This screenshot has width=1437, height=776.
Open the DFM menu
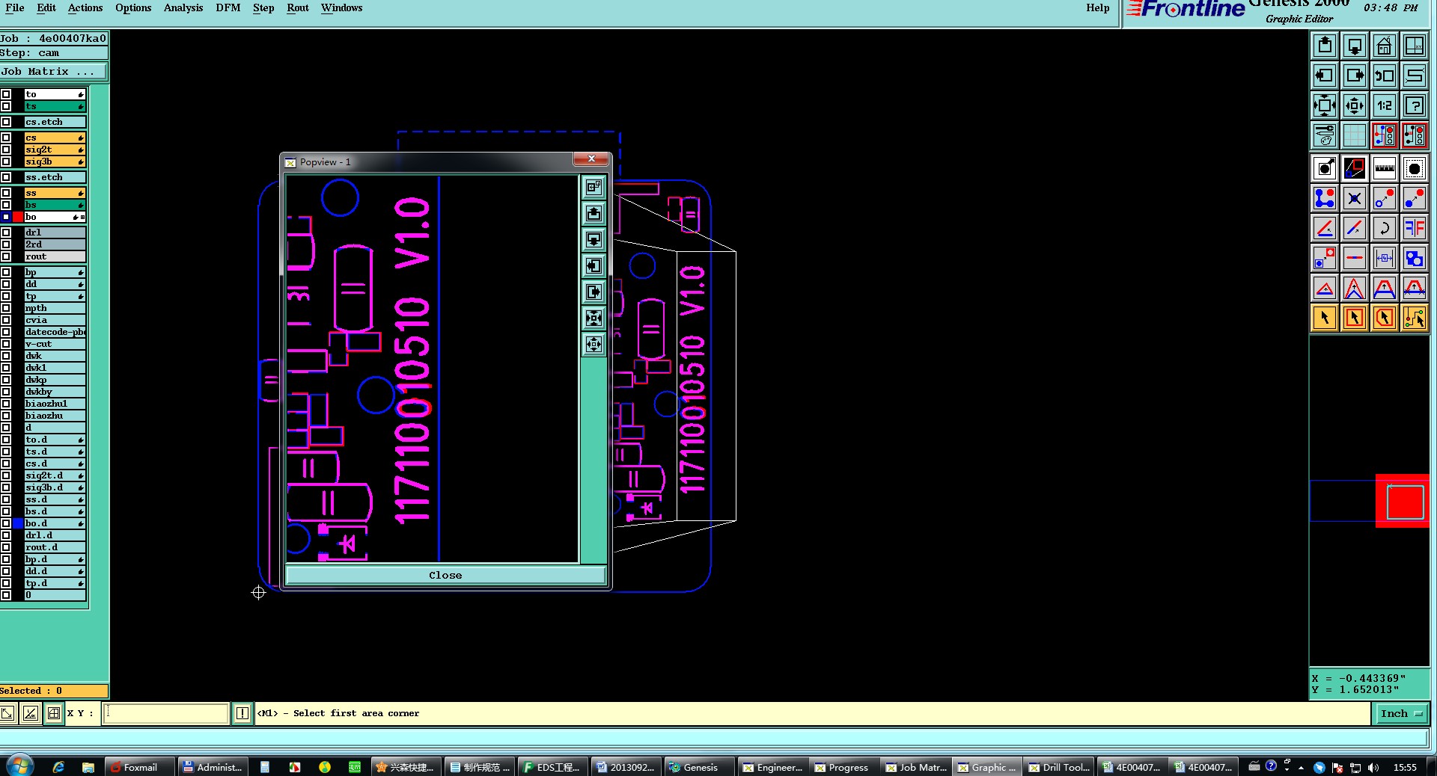pos(228,7)
